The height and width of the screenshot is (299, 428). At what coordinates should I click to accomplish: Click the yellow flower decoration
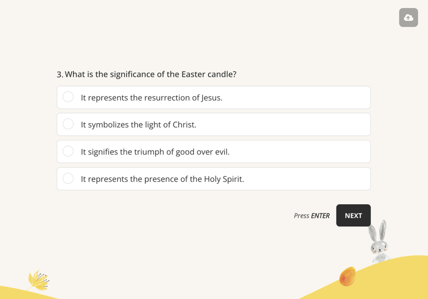pyautogui.click(x=38, y=280)
